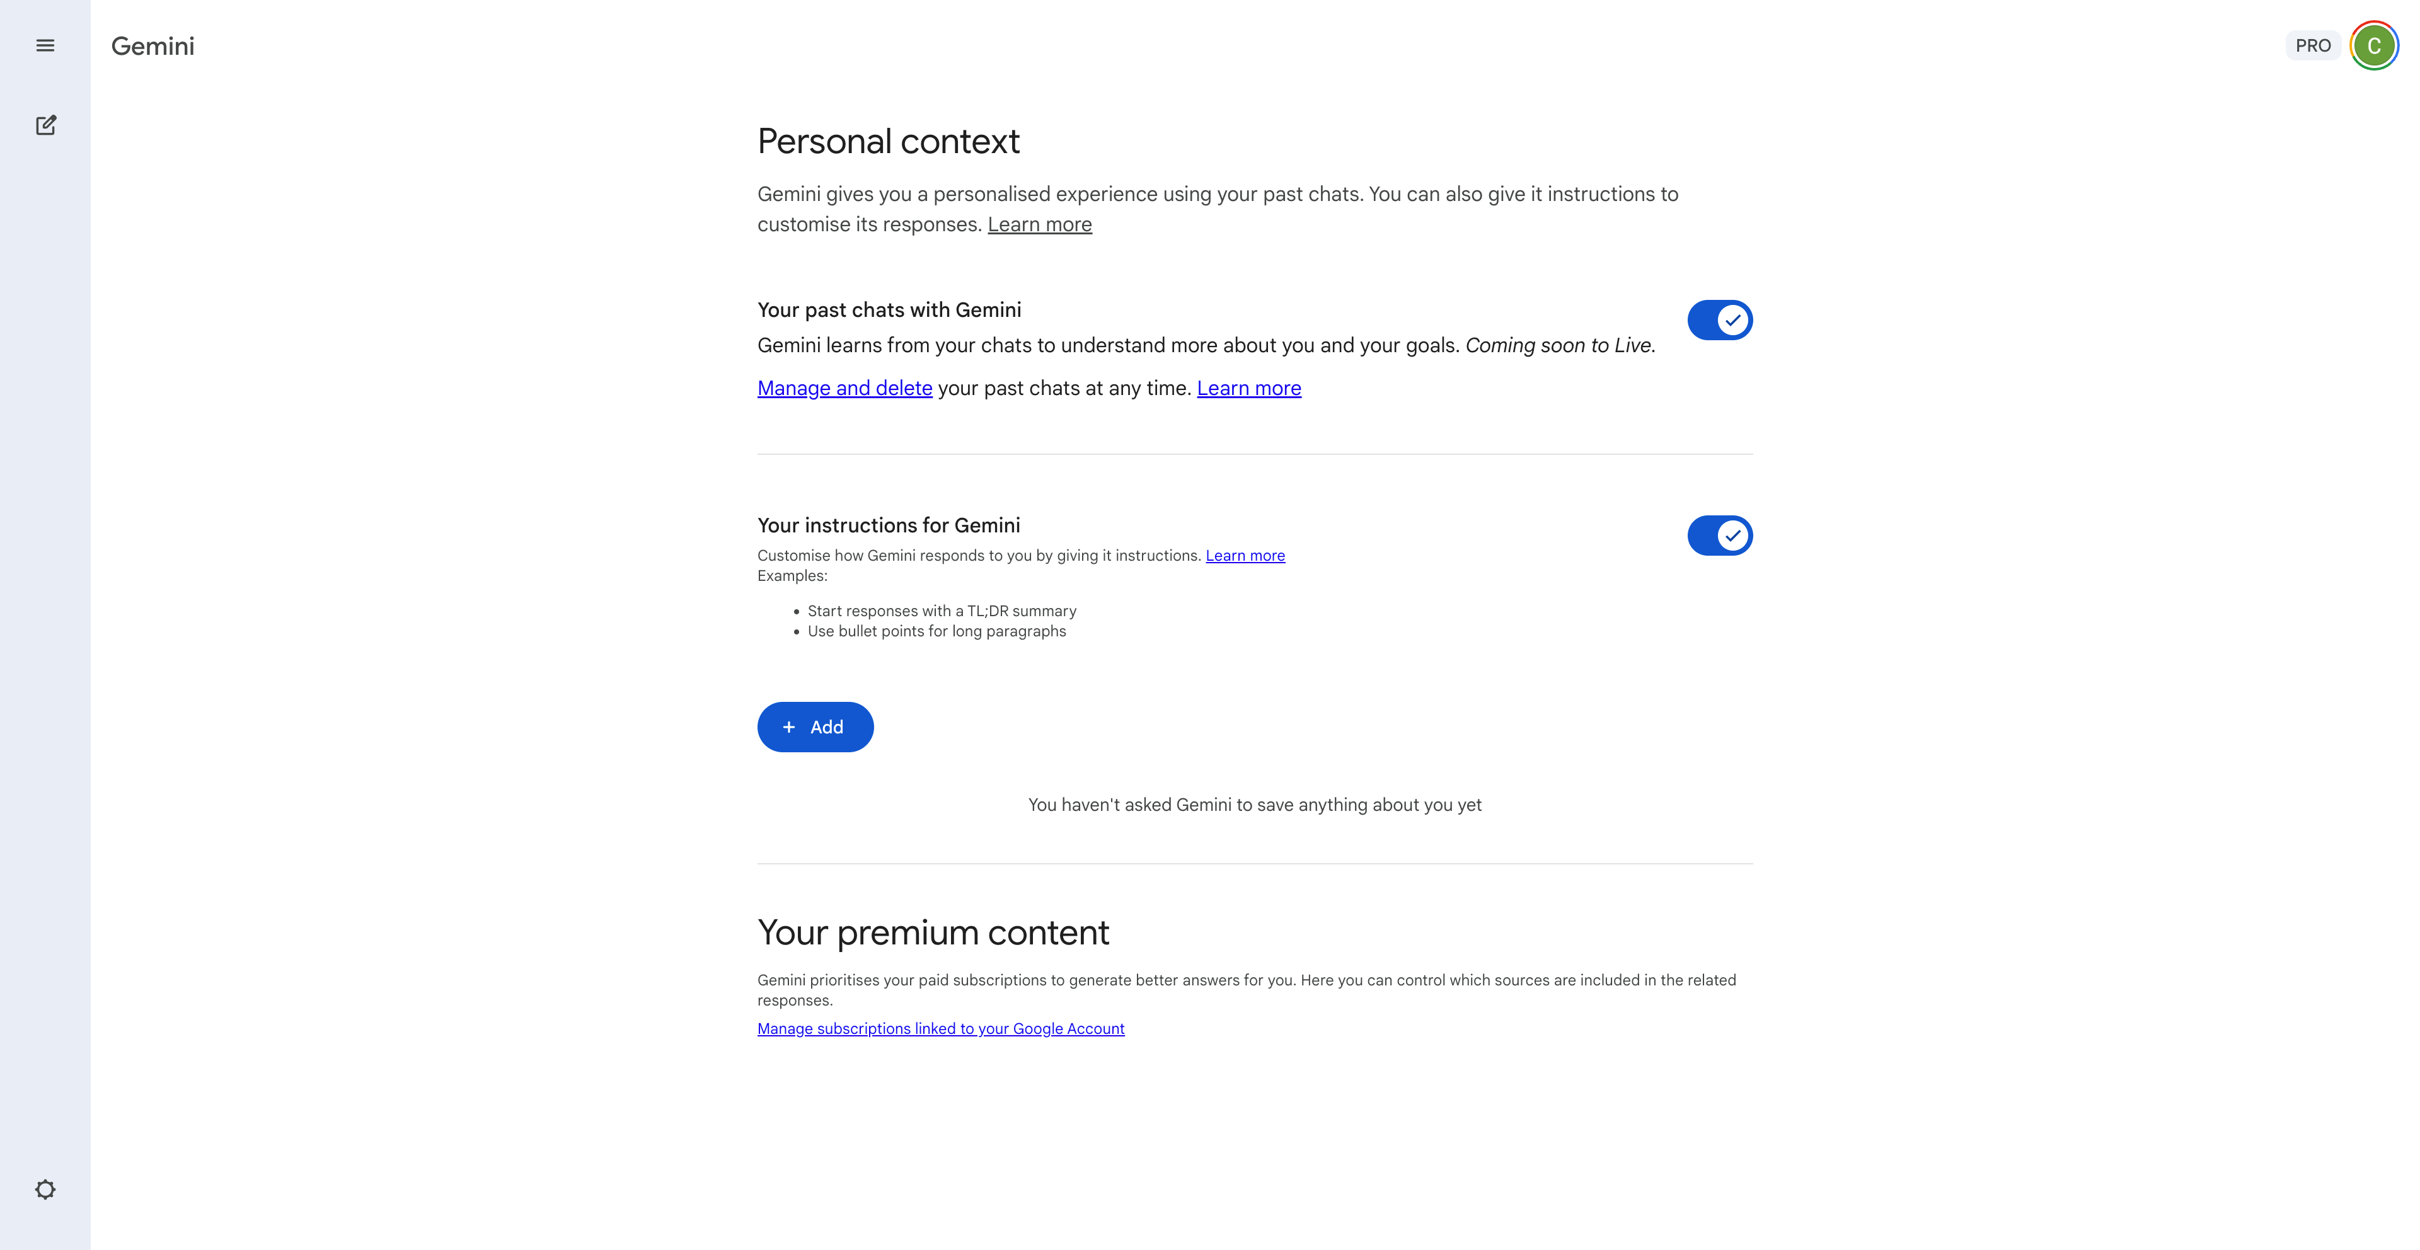The height and width of the screenshot is (1250, 2420).
Task: Click the "Your instructions for Gemini" label
Action: tap(888, 525)
